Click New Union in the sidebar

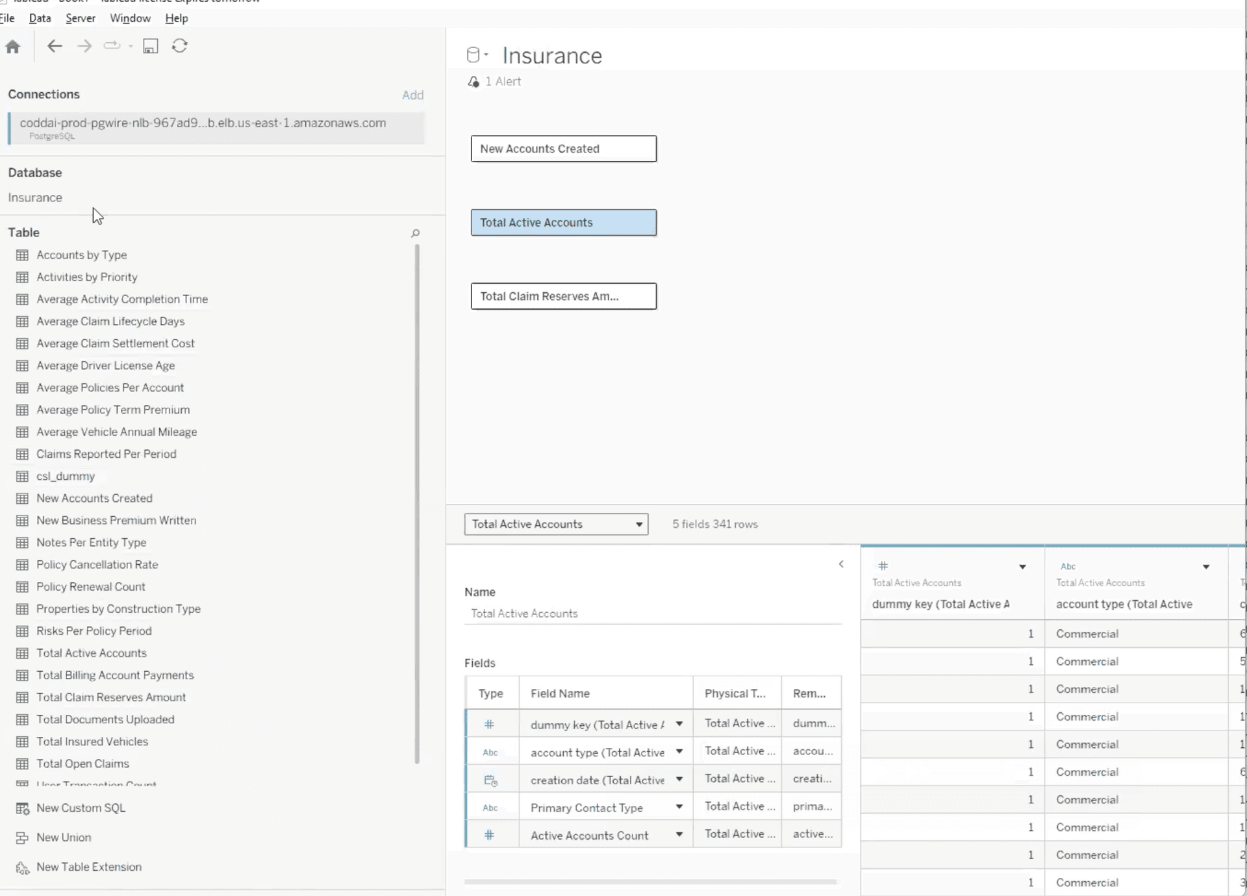click(x=62, y=837)
